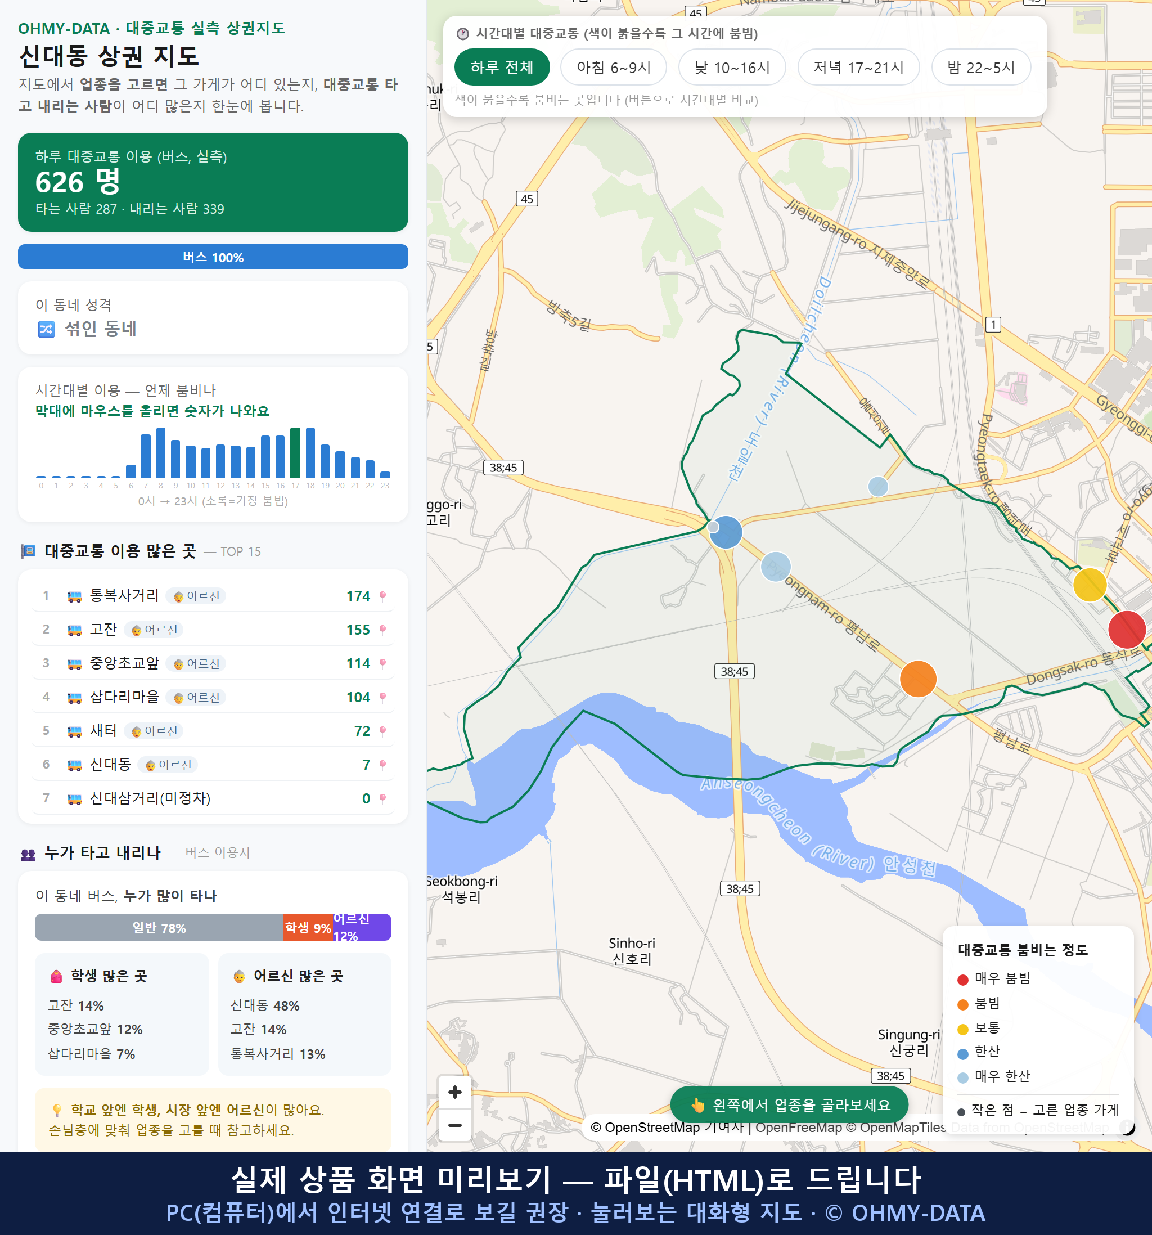Click the 매우 한산 light blue legend dot
1152x1235 pixels.
point(962,1078)
